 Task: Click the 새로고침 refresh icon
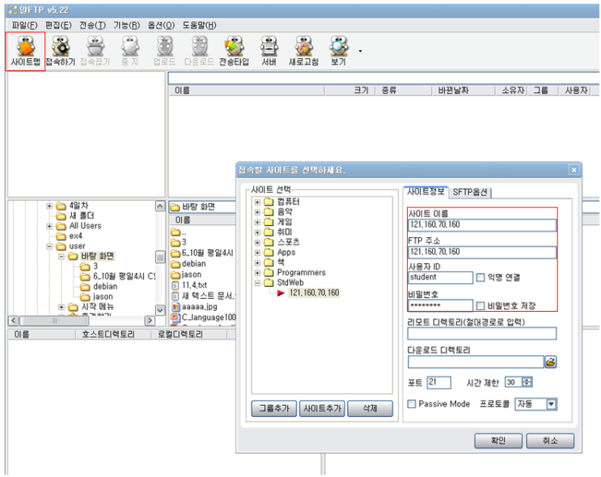303,51
